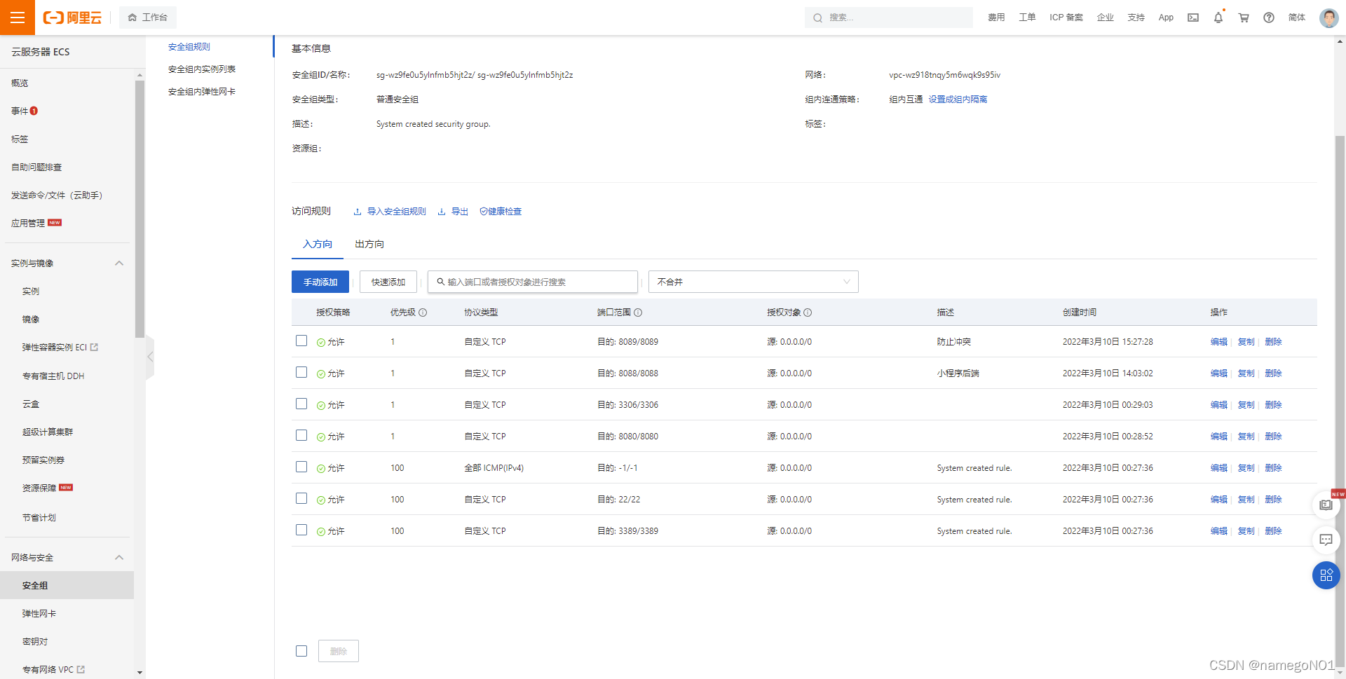Collapse the sidebar with the arrow handle
Image resolution: width=1346 pixels, height=679 pixels.
150,357
